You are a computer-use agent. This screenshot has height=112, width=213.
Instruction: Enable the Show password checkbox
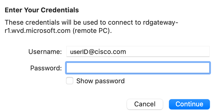coord(70,81)
